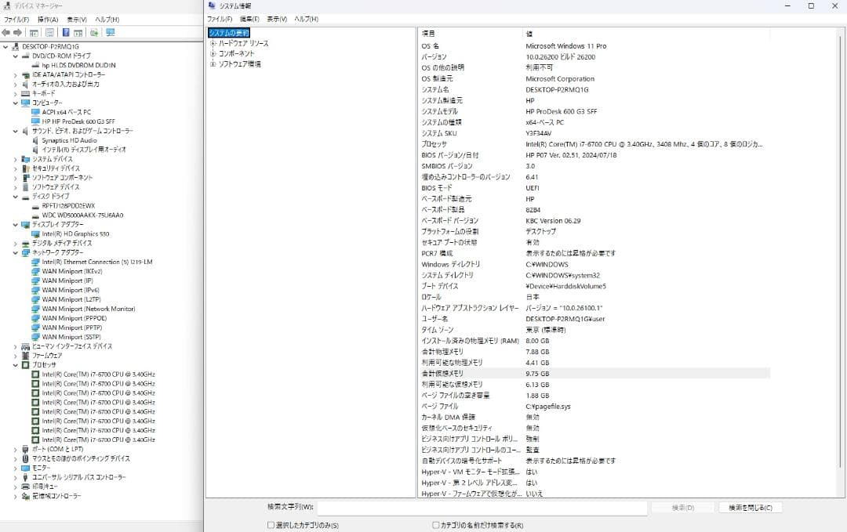Select the Back navigation arrow in Device Manager

click(x=6, y=32)
